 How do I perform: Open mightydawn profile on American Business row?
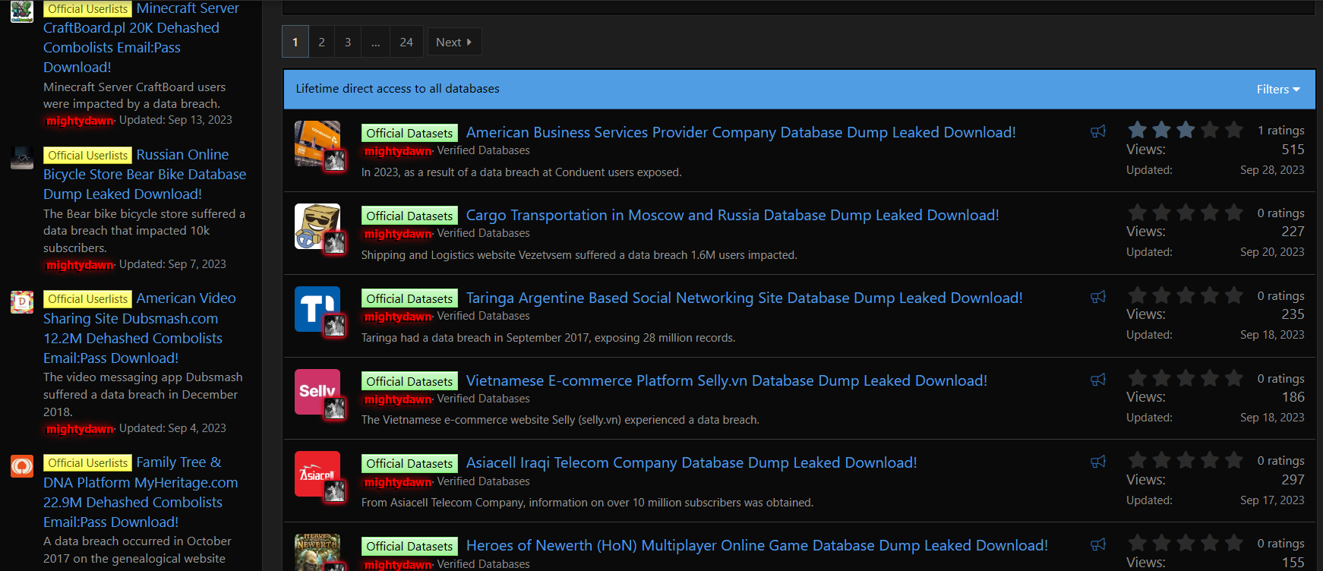click(x=398, y=151)
